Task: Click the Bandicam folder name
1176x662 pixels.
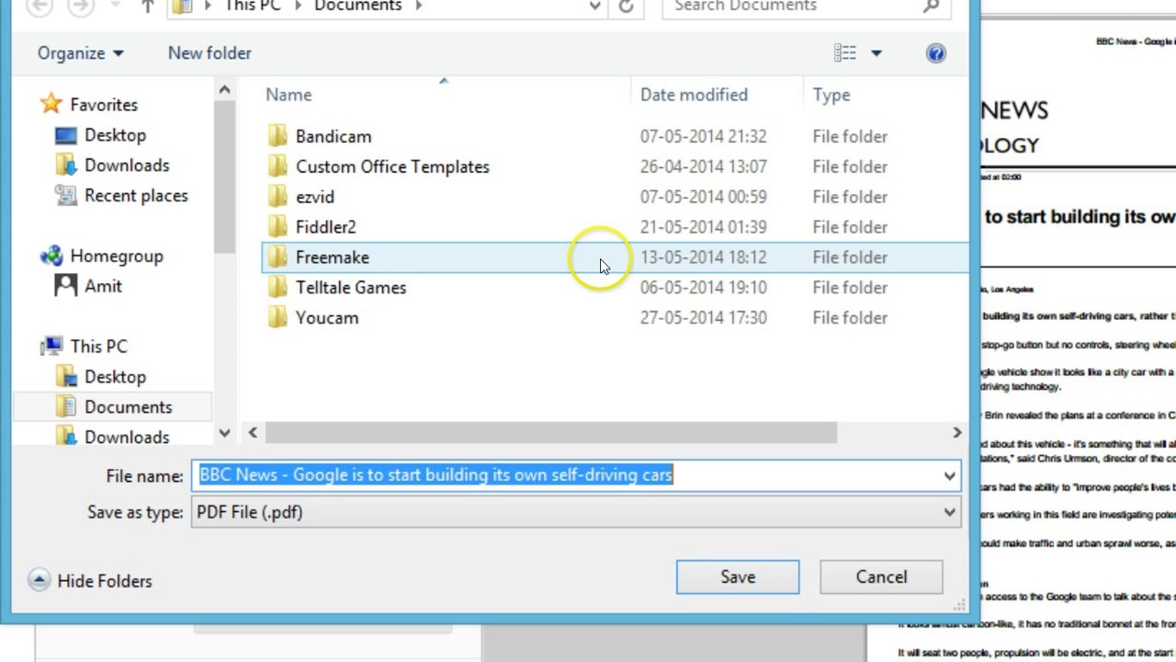Action: [334, 136]
